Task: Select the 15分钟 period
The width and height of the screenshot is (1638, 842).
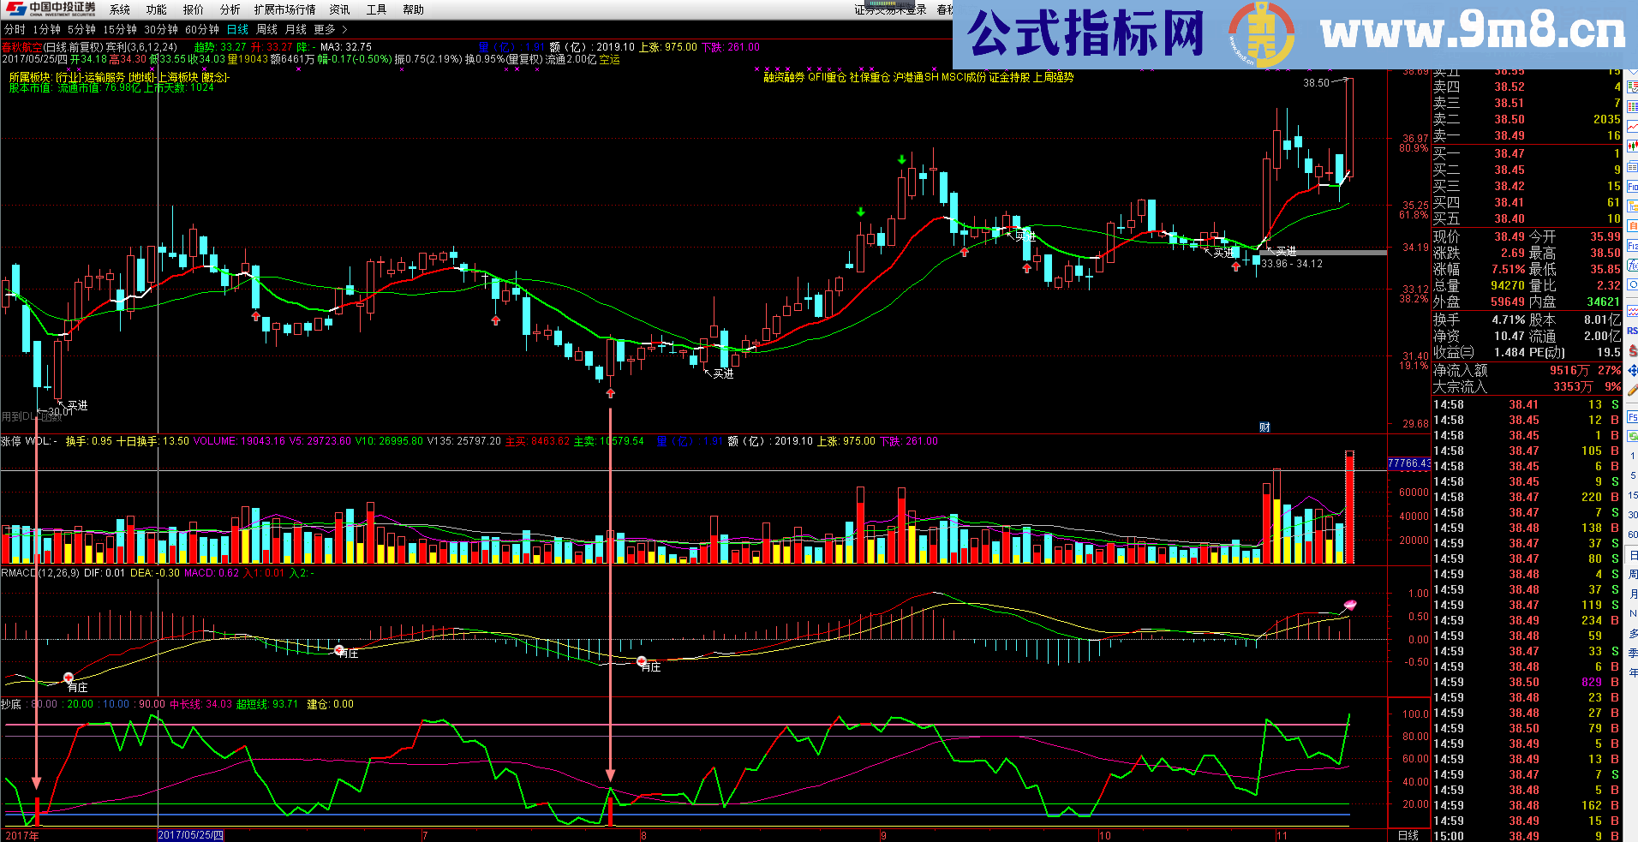Action: pos(120,29)
